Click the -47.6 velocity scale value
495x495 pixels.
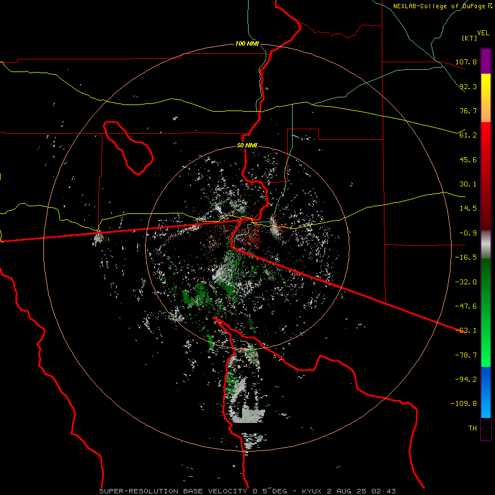pos(466,306)
